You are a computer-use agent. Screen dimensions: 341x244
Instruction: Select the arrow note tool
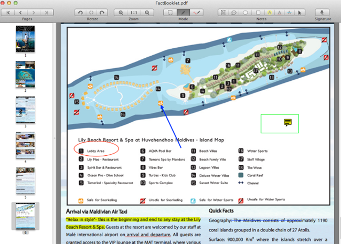tap(300, 13)
